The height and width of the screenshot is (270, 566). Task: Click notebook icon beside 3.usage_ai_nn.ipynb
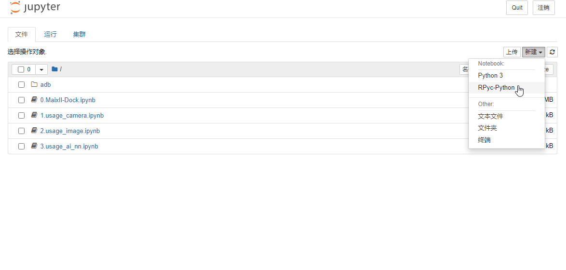[x=34, y=146]
